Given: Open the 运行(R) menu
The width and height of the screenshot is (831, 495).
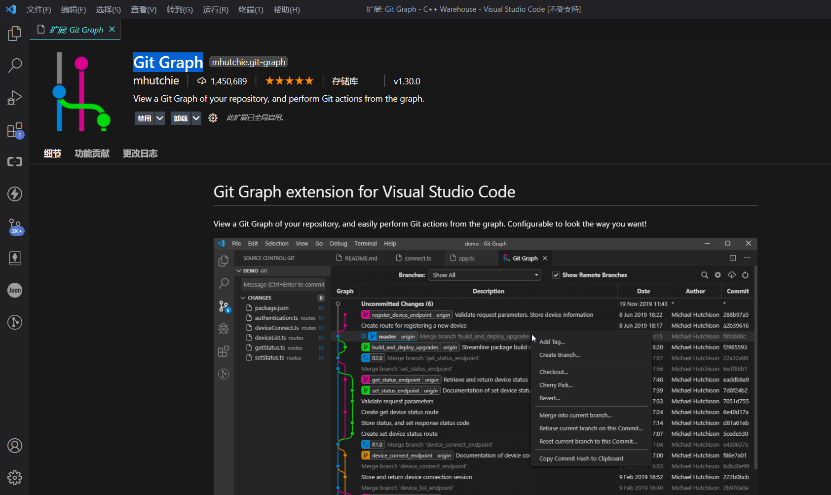Looking at the screenshot, I should [216, 9].
